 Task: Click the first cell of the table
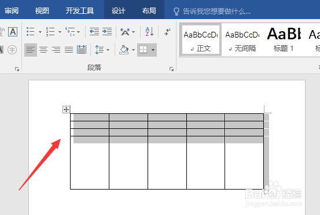90,117
